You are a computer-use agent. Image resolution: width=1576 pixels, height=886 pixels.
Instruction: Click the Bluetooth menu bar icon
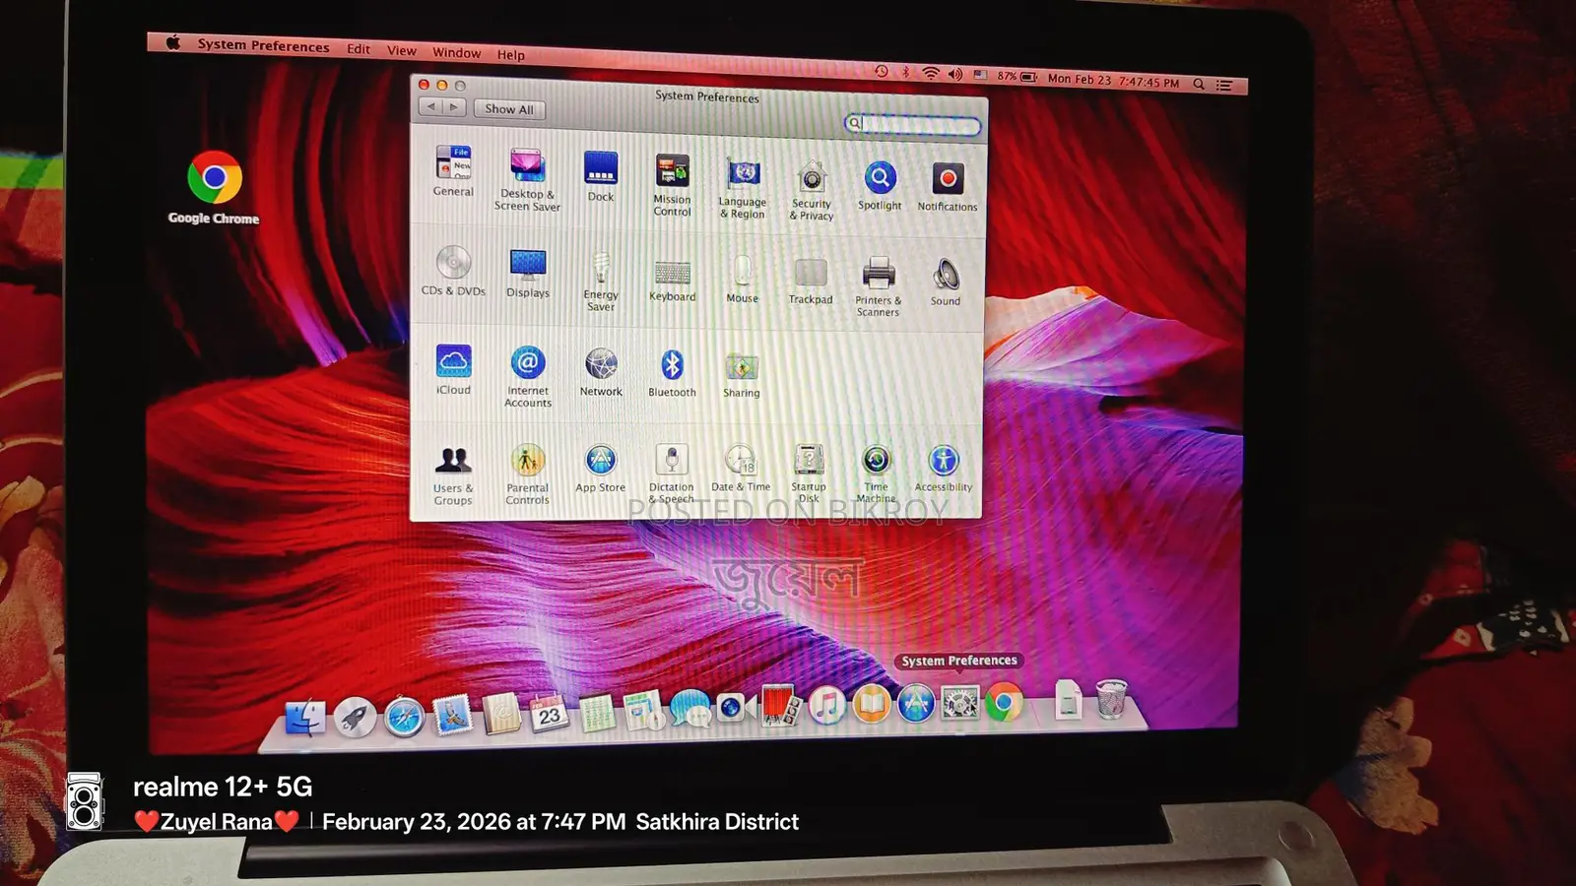point(905,73)
